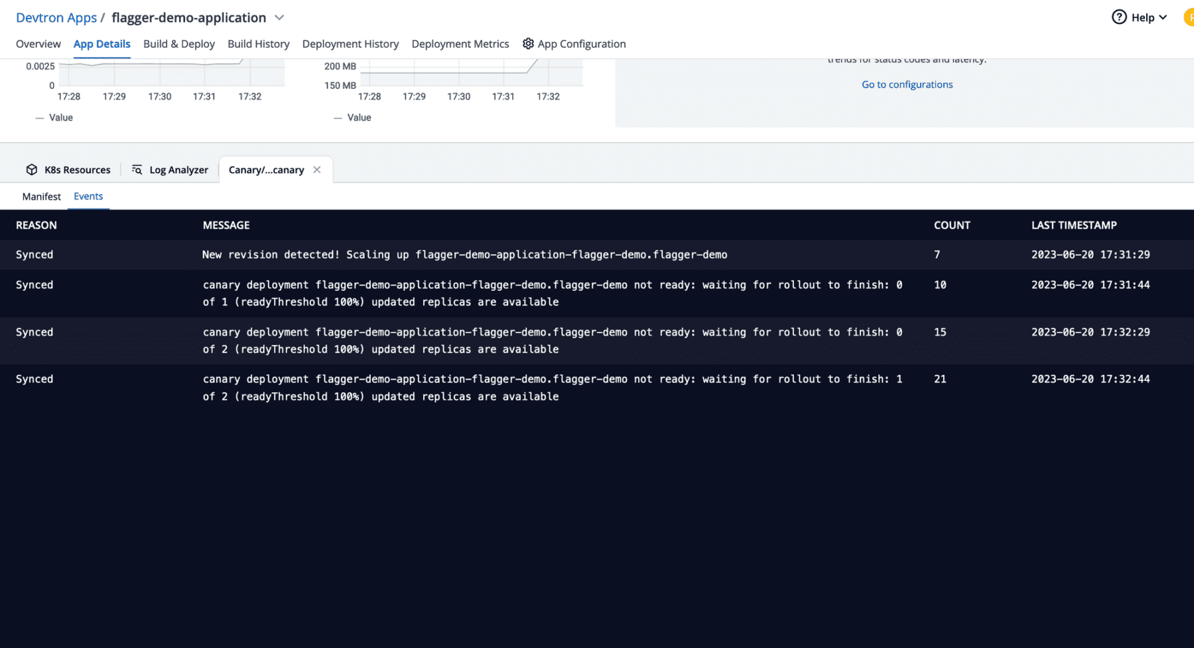Click the App Details tab
Image resolution: width=1194 pixels, height=648 pixels.
(101, 44)
